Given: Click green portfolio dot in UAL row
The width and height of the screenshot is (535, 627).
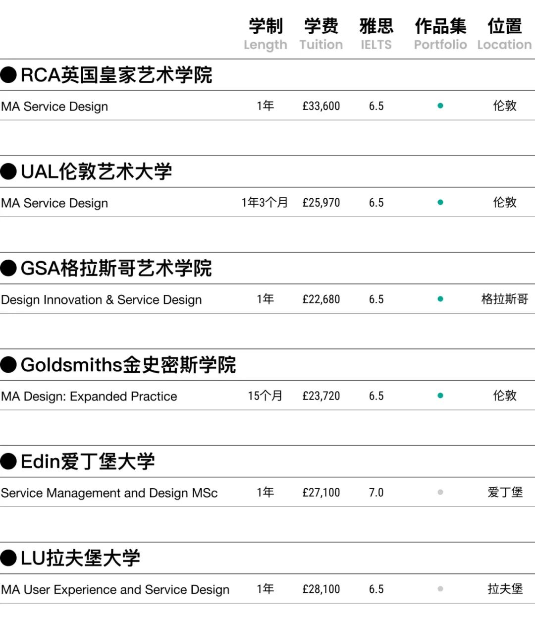Looking at the screenshot, I should [x=440, y=202].
